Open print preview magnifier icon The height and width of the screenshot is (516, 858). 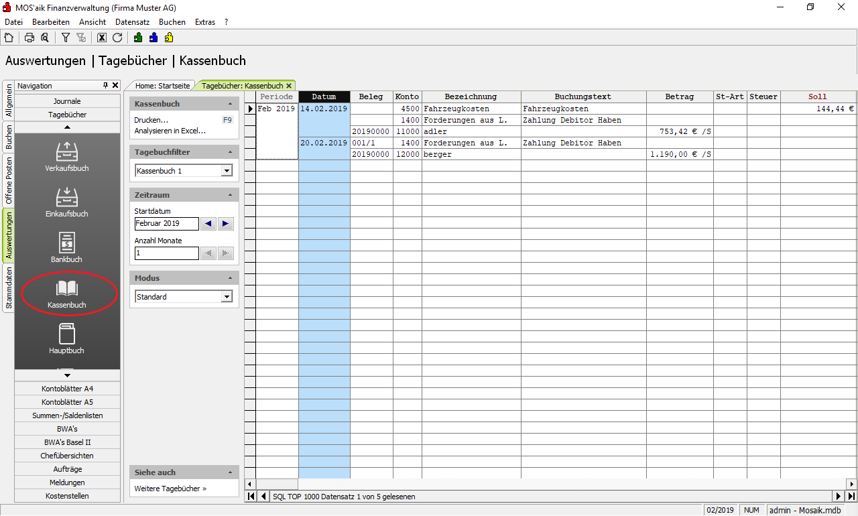(45, 38)
